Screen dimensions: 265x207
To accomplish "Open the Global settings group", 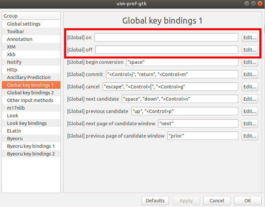I will tap(31, 24).
